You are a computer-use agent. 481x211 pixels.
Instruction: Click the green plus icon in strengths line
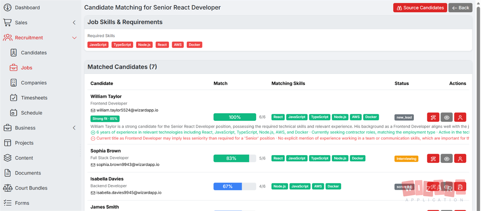(x=93, y=132)
